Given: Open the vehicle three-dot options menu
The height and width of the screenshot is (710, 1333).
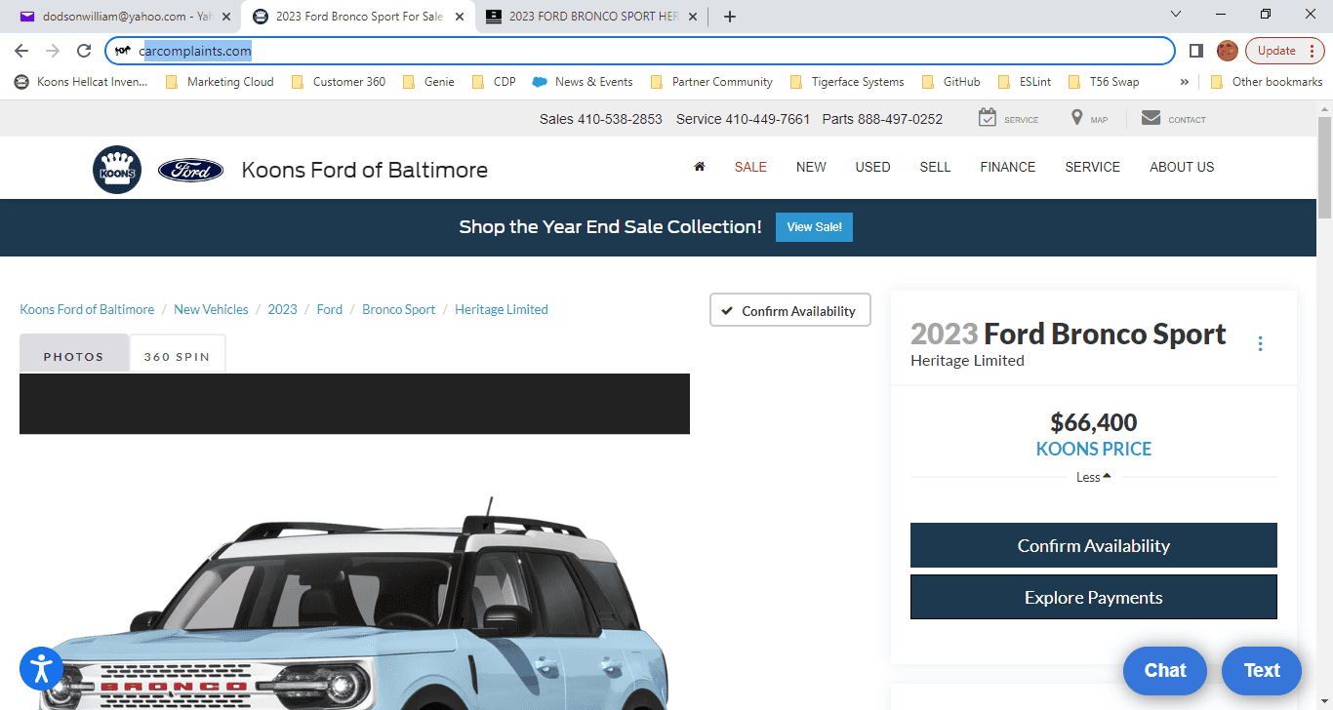Looking at the screenshot, I should coord(1260,343).
